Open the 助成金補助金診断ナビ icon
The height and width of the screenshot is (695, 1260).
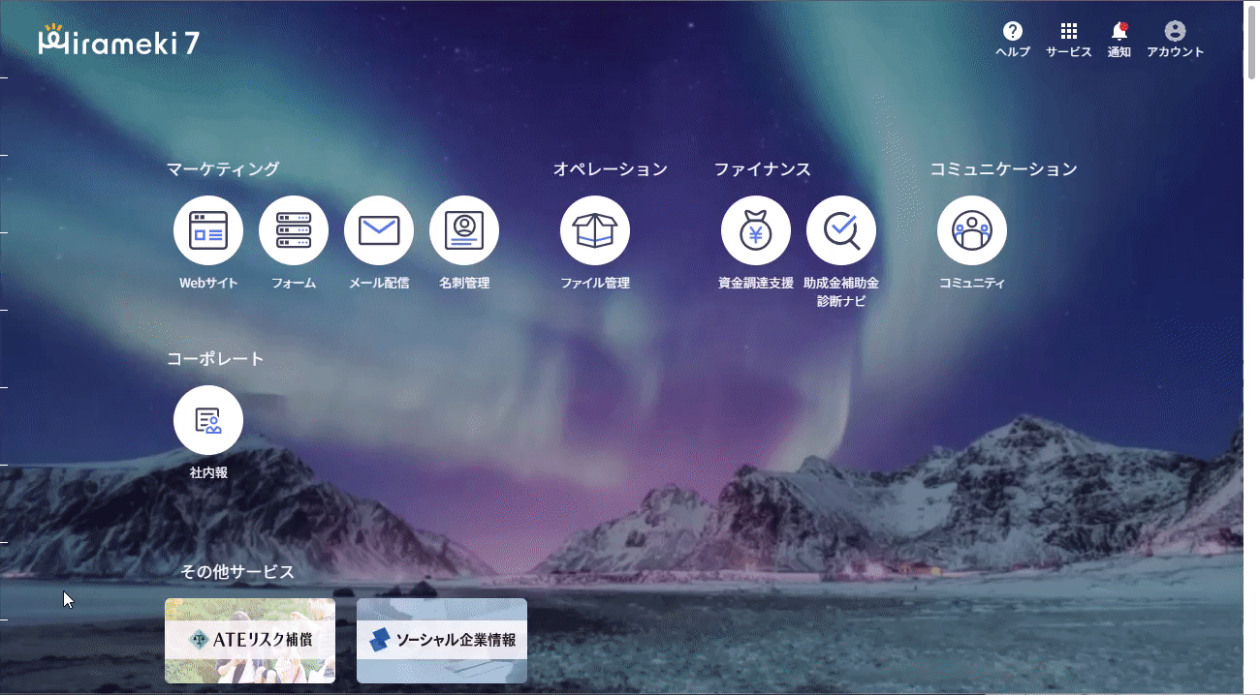tap(841, 230)
